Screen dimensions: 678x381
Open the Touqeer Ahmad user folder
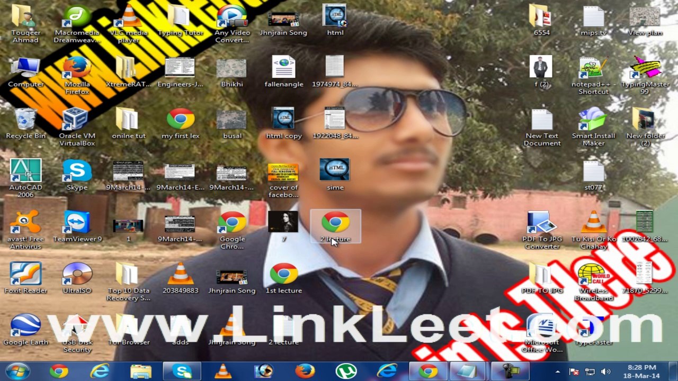click(25, 24)
